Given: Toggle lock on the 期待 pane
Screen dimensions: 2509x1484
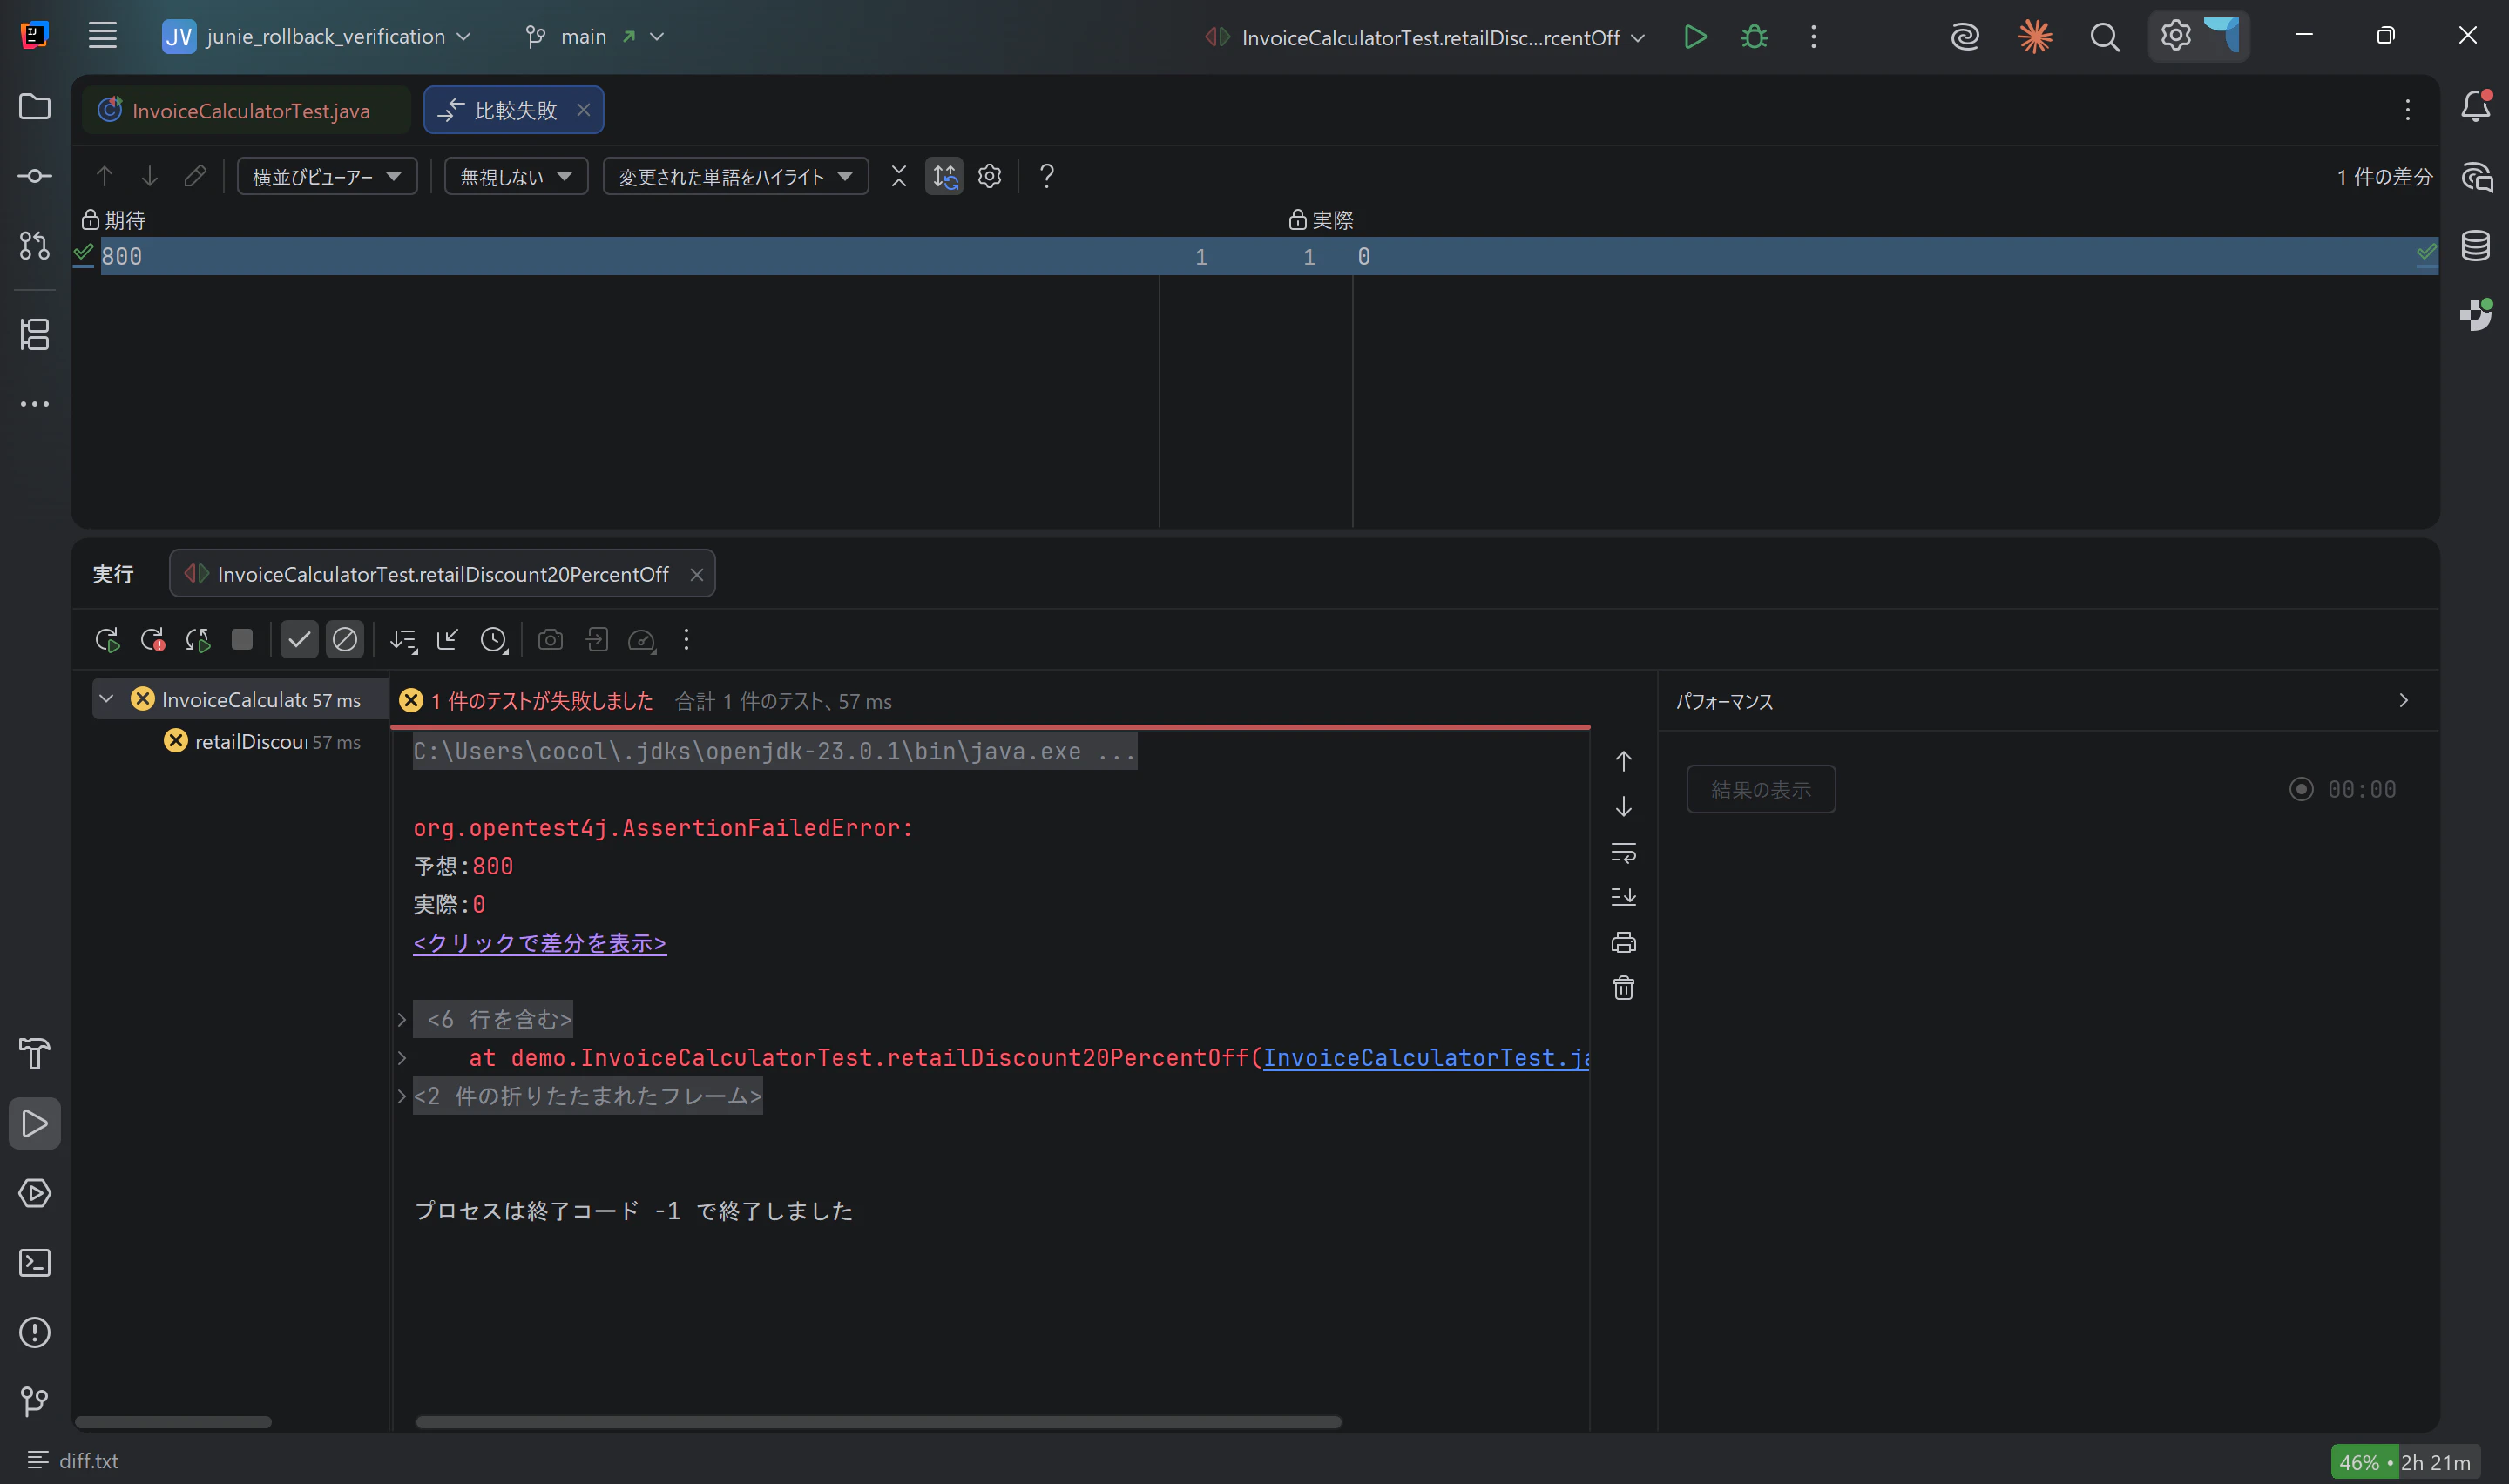Looking at the screenshot, I should (x=90, y=219).
